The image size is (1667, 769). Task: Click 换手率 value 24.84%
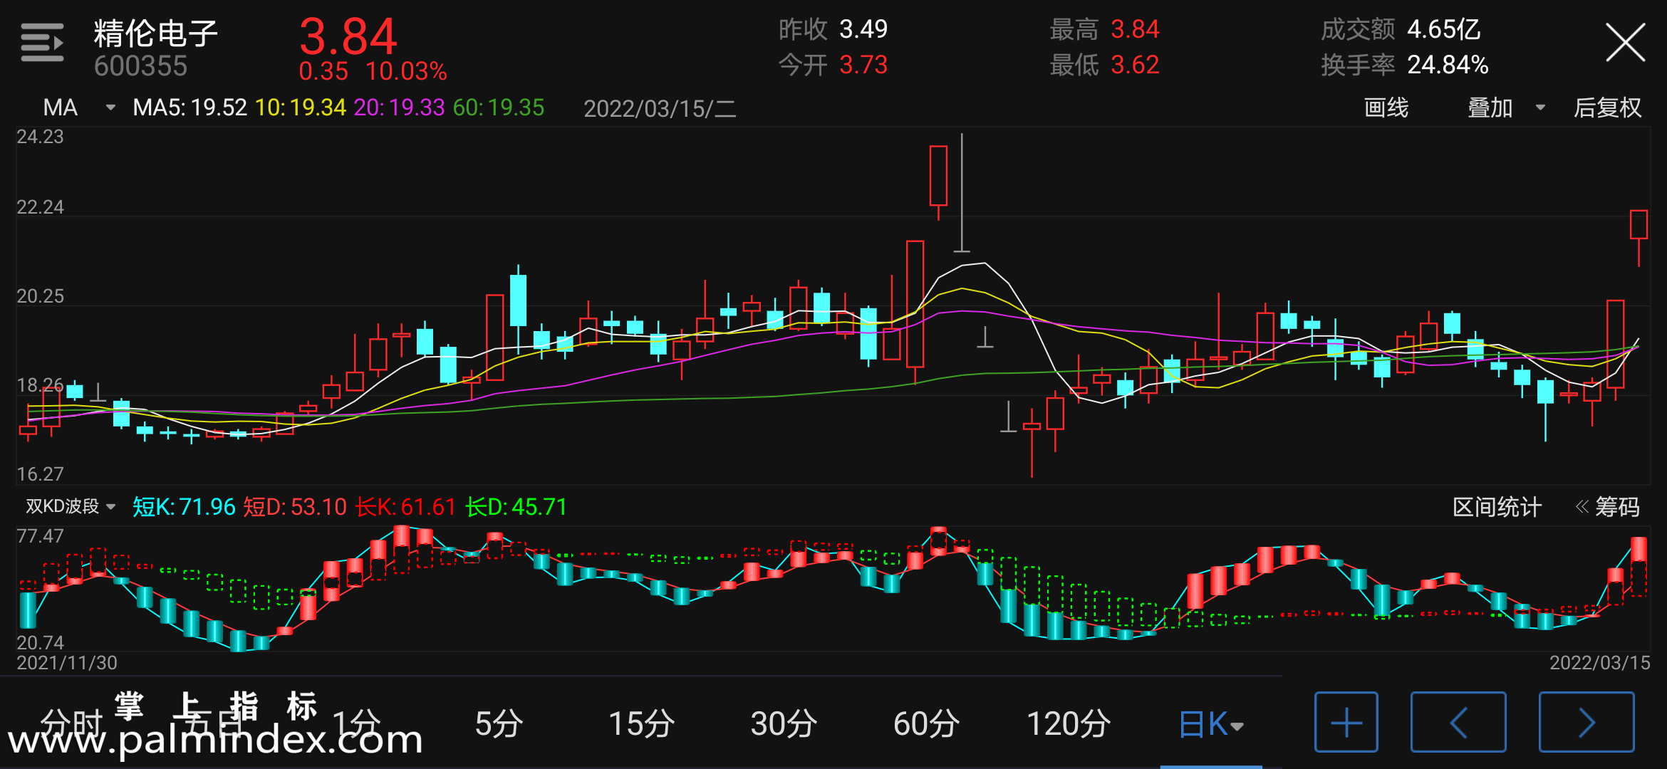point(1448,65)
